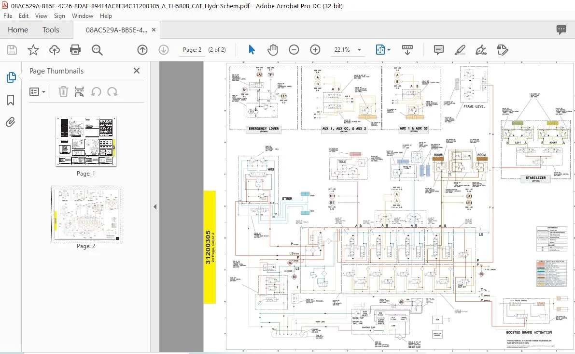Zoom out with the minus icon
Screen dimensions: 575x354
click(x=294, y=50)
